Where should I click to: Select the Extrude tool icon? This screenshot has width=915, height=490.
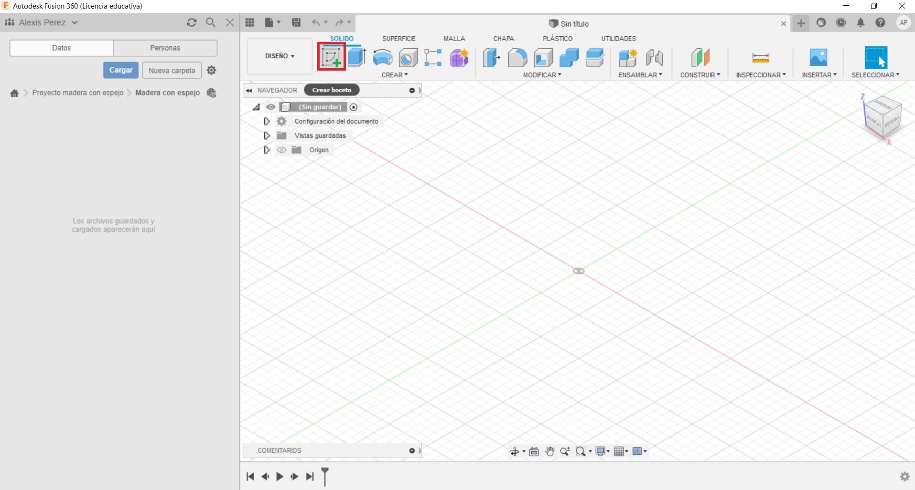pyautogui.click(x=357, y=57)
